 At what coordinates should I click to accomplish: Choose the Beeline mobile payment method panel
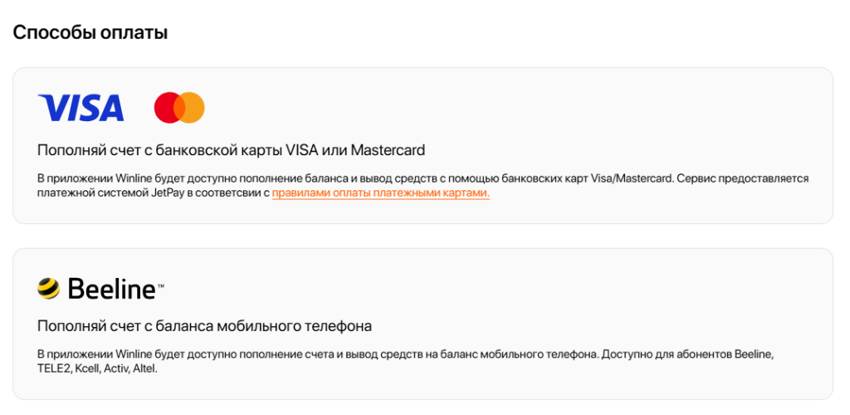423,324
